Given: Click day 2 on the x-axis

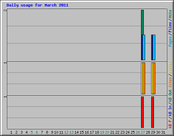Looking at the screenshot, I should 16,132.
